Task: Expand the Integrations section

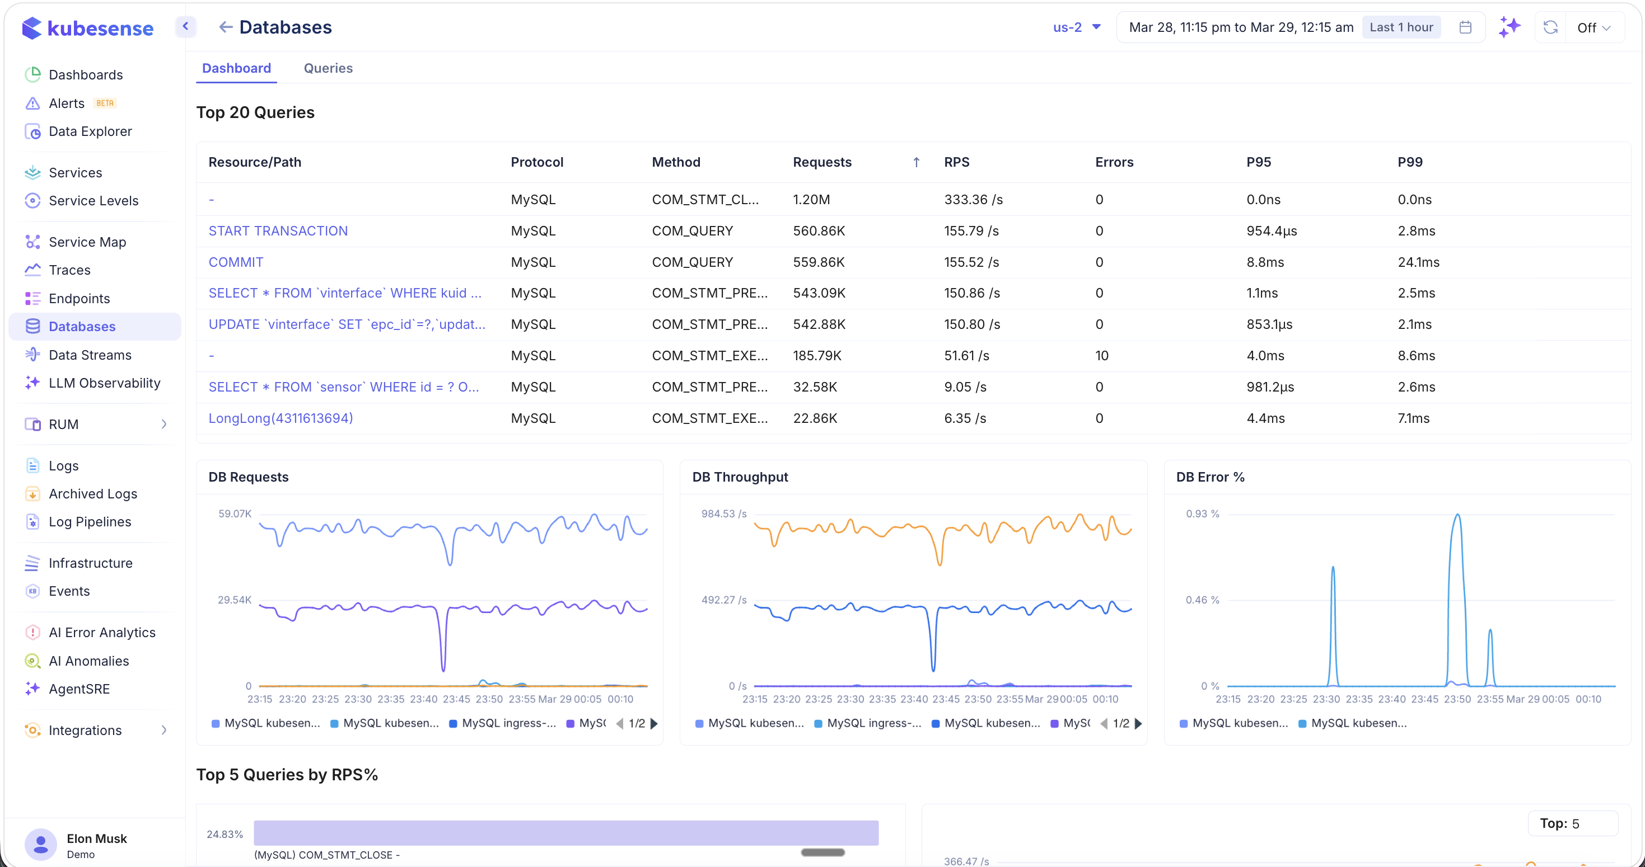Action: tap(165, 730)
